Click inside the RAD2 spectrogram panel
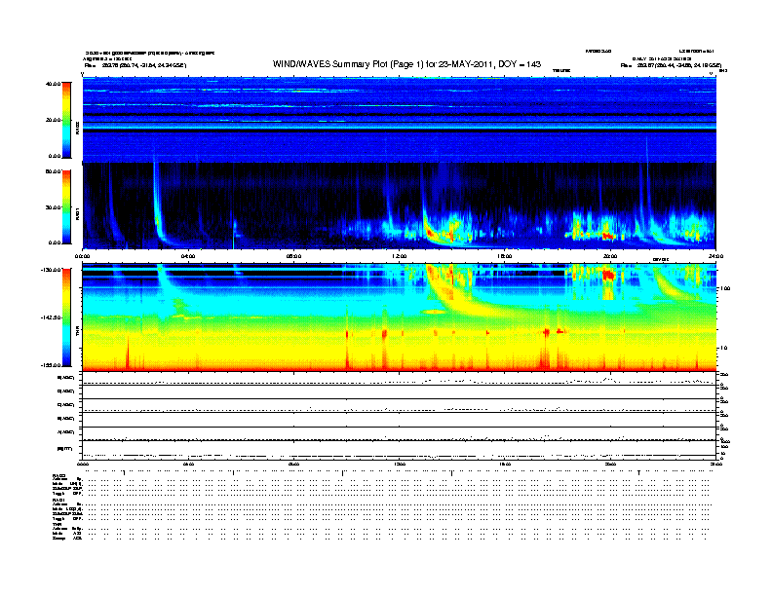The width and height of the screenshot is (772, 596). point(400,120)
